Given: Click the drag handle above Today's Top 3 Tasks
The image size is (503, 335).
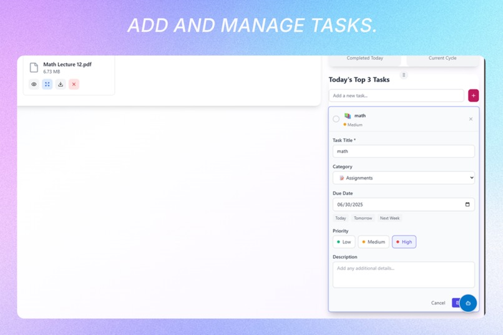Looking at the screenshot, I should click(404, 75).
